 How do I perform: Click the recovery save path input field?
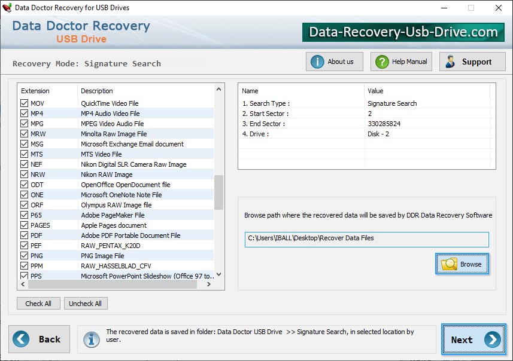click(x=367, y=239)
